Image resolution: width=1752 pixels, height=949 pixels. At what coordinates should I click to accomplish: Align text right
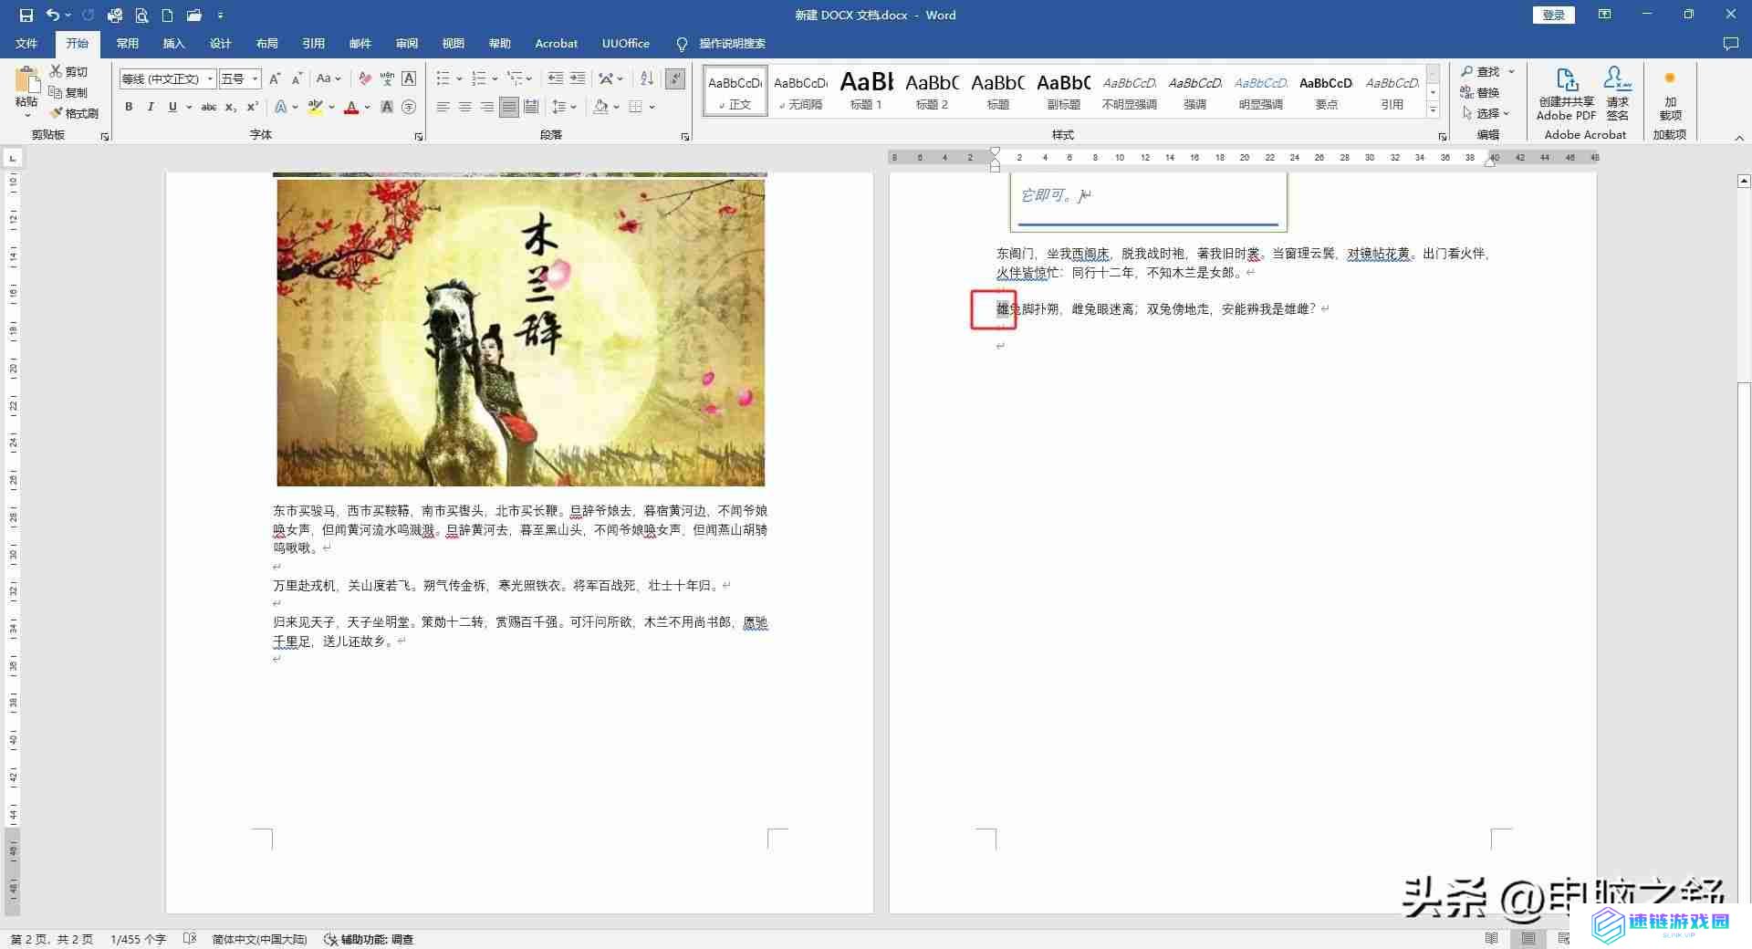point(486,107)
